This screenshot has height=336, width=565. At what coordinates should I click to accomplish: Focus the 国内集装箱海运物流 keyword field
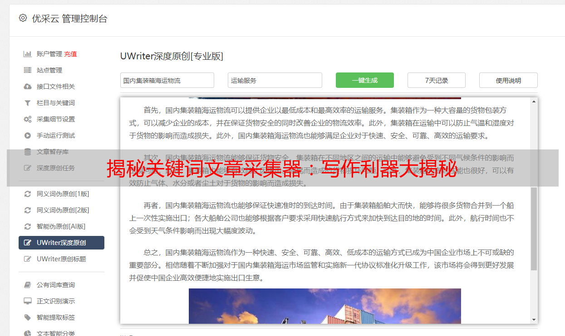tap(167, 80)
